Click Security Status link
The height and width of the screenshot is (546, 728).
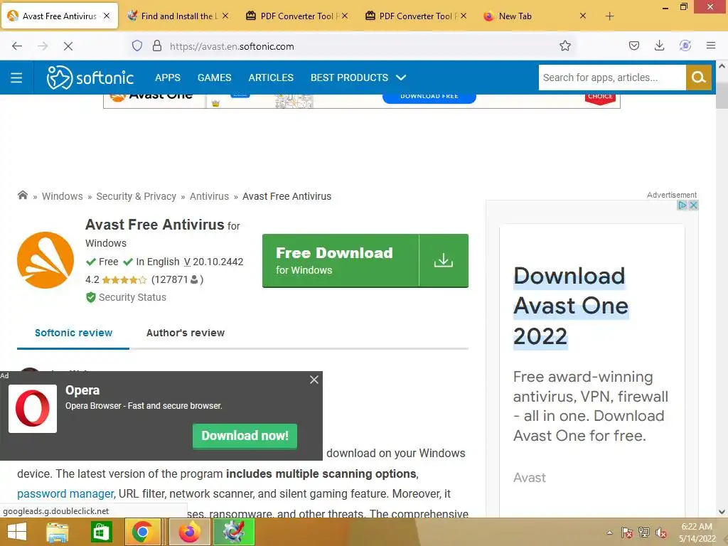[x=132, y=297]
